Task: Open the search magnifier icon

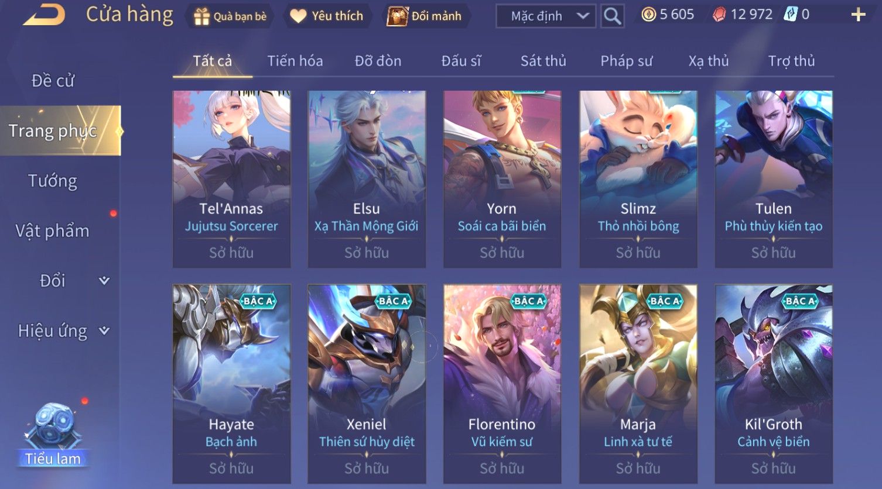Action: click(x=612, y=16)
